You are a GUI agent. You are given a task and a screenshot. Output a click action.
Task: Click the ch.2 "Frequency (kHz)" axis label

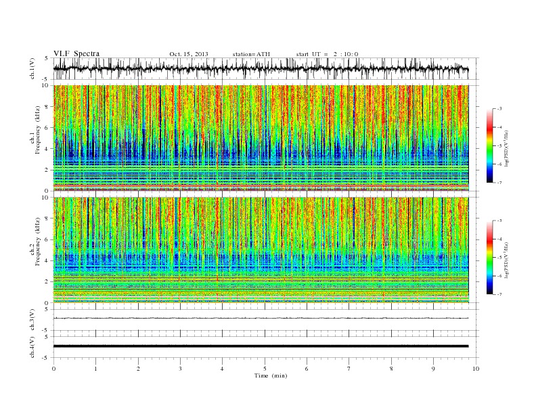(38, 241)
